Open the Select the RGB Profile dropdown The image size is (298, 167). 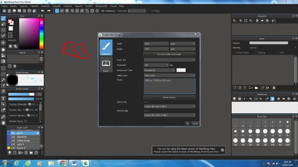coord(170,106)
